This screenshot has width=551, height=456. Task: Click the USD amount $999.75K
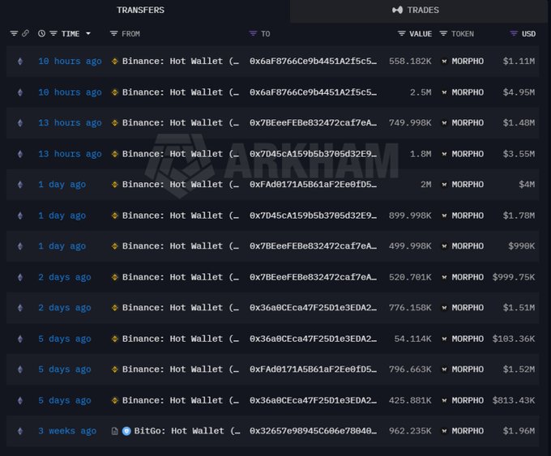coord(514,277)
